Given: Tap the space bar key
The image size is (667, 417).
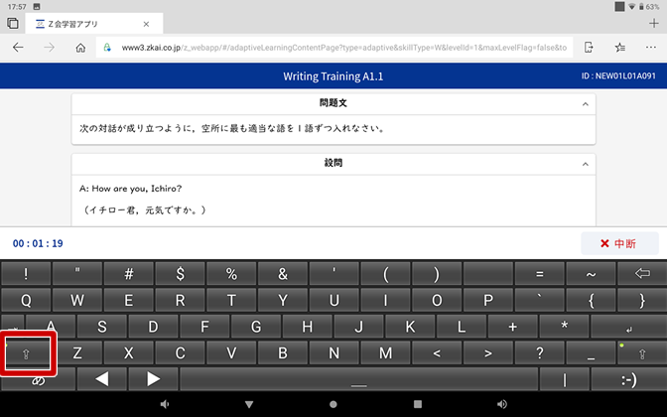Looking at the screenshot, I should click(358, 379).
